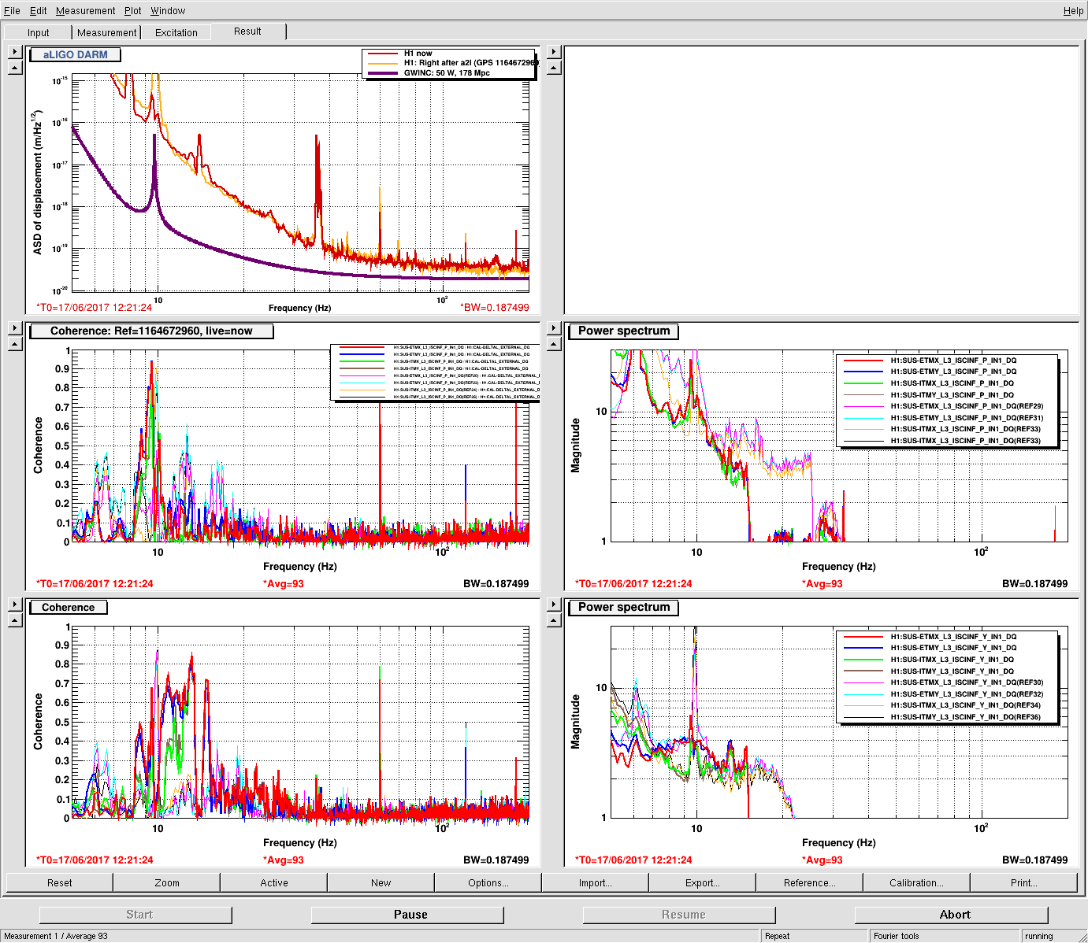The width and height of the screenshot is (1088, 943).
Task: Click up-arrow button beside the aLIGO DARM plot
Action: (14, 68)
